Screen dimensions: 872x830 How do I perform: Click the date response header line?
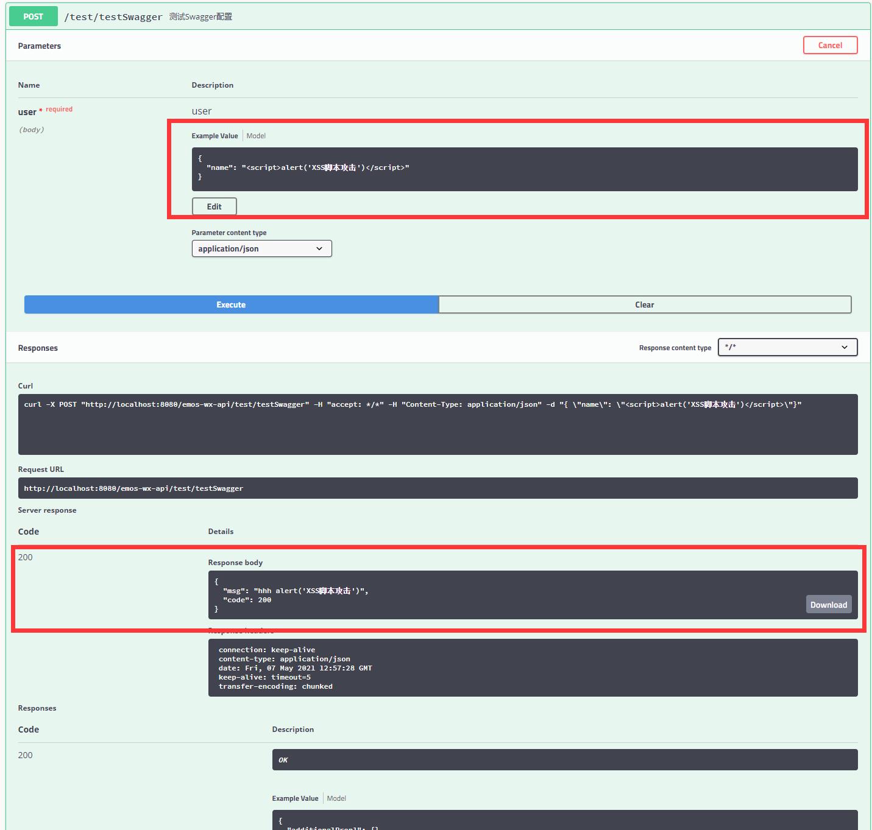pyautogui.click(x=296, y=668)
